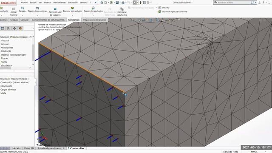Open the Archivo menu

[x=24, y=3]
